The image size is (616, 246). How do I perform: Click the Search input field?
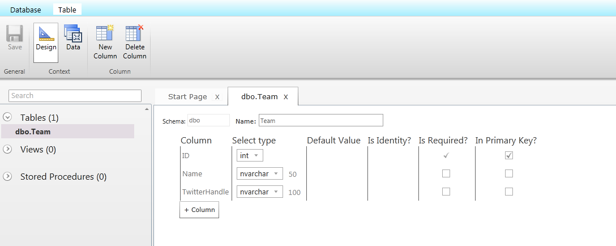tap(75, 95)
